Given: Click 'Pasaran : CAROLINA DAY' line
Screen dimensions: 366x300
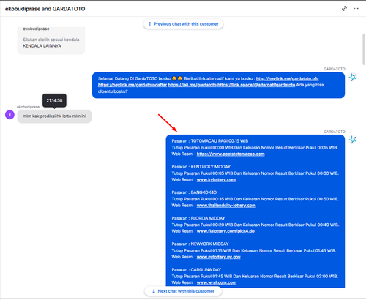Looking at the screenshot, I should coord(196,270).
